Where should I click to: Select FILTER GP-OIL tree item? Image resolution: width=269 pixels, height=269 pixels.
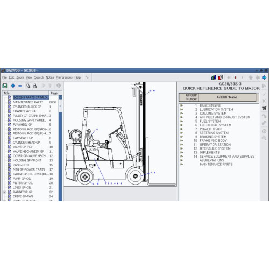pos(23,183)
